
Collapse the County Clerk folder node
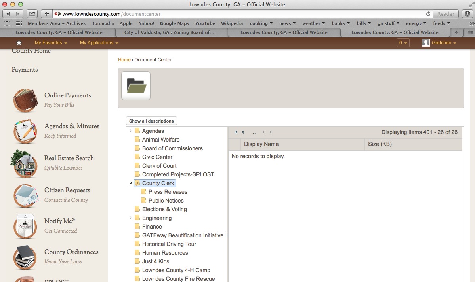pyautogui.click(x=131, y=183)
